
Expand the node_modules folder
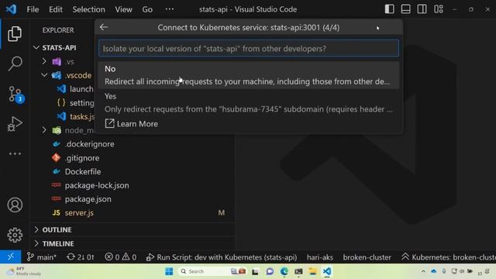point(44,130)
